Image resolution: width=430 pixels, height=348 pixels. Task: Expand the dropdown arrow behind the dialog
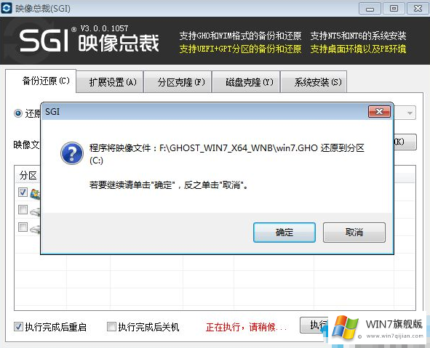pyautogui.click(x=410, y=113)
